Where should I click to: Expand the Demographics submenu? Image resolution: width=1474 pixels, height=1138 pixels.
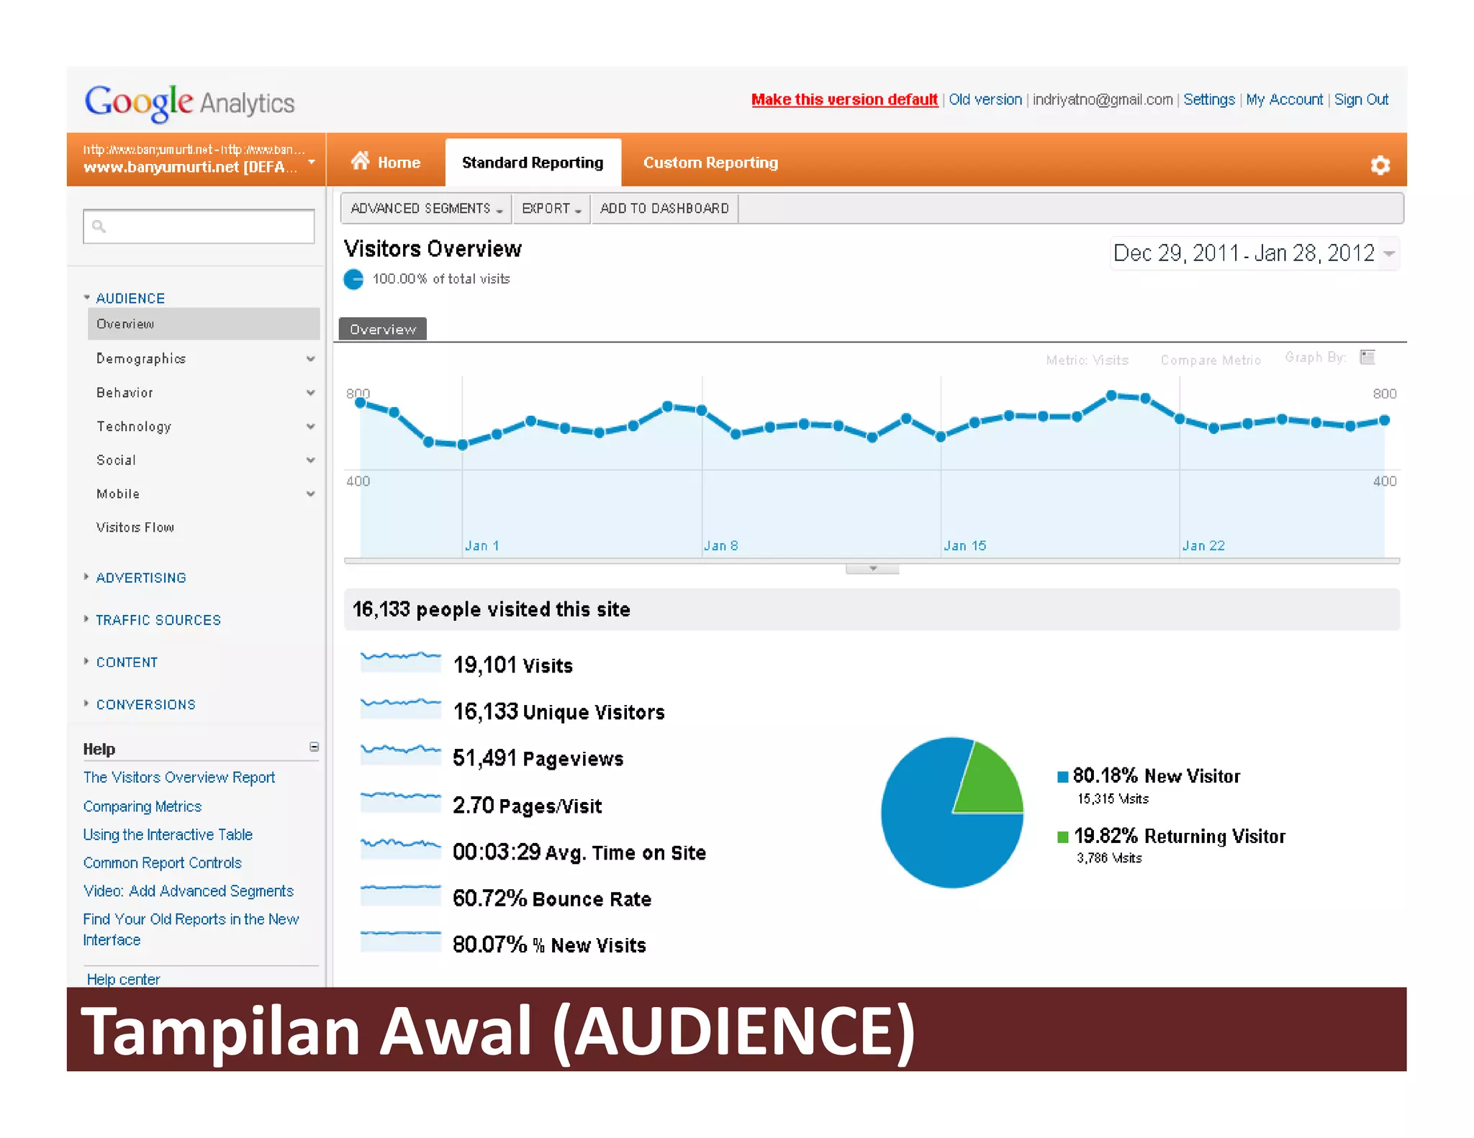(310, 359)
